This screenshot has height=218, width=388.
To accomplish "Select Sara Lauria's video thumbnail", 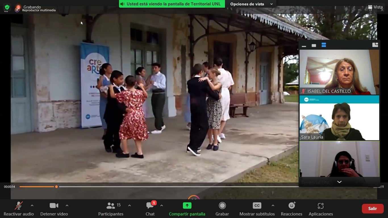I will 339,118.
